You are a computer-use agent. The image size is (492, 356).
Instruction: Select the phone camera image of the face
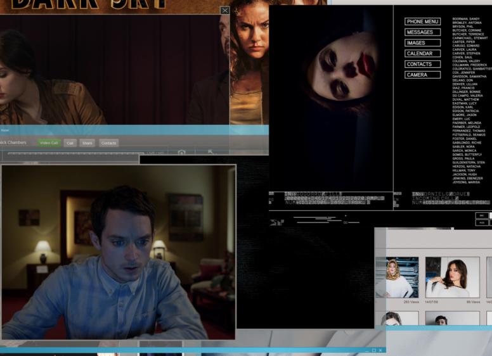click(331, 98)
